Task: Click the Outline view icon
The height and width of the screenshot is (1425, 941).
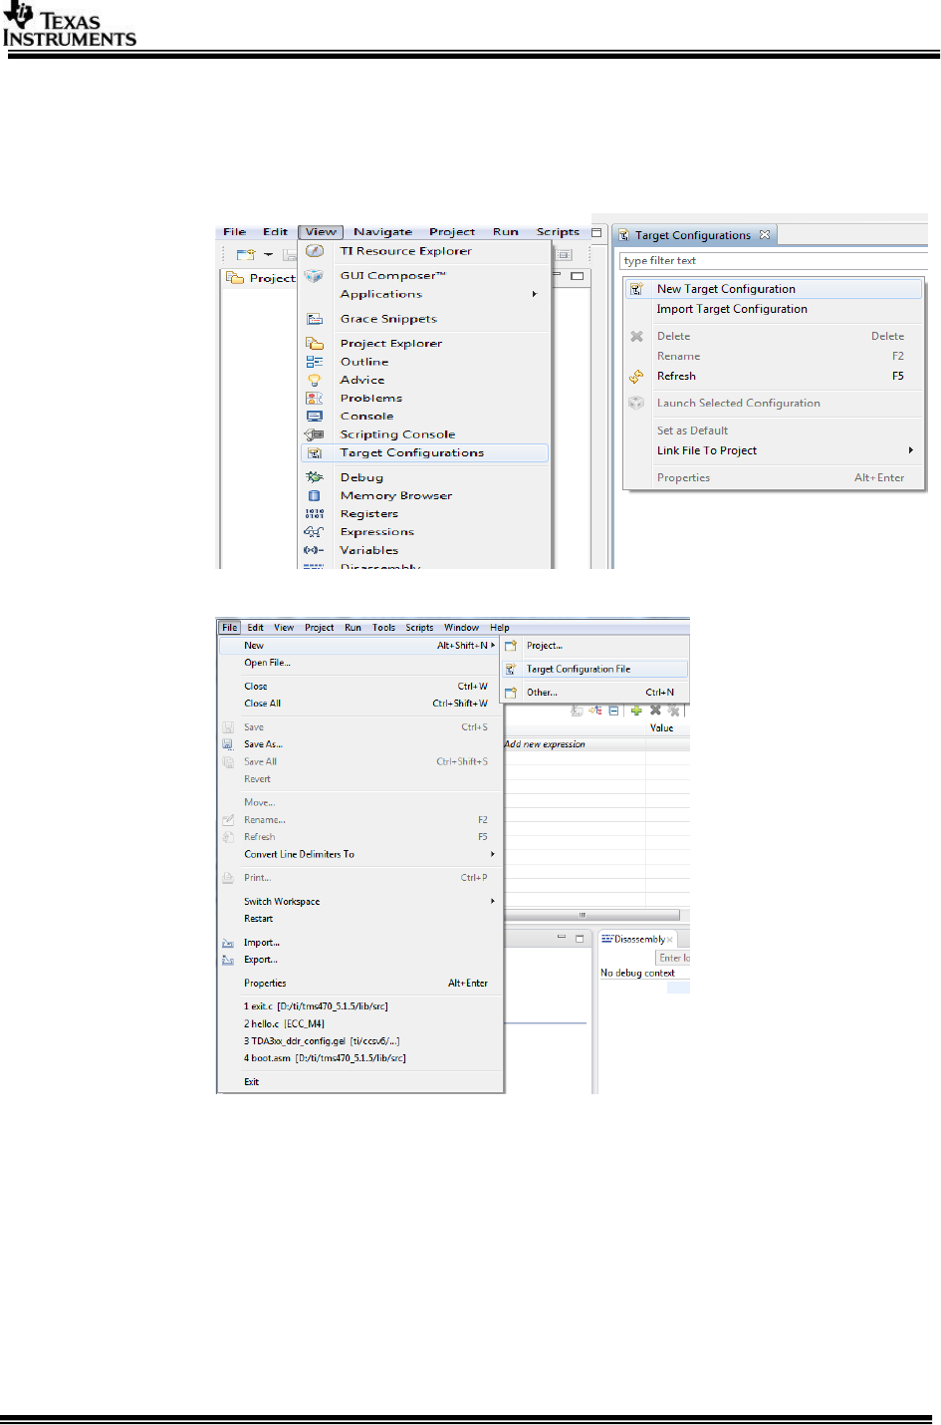Action: (315, 362)
